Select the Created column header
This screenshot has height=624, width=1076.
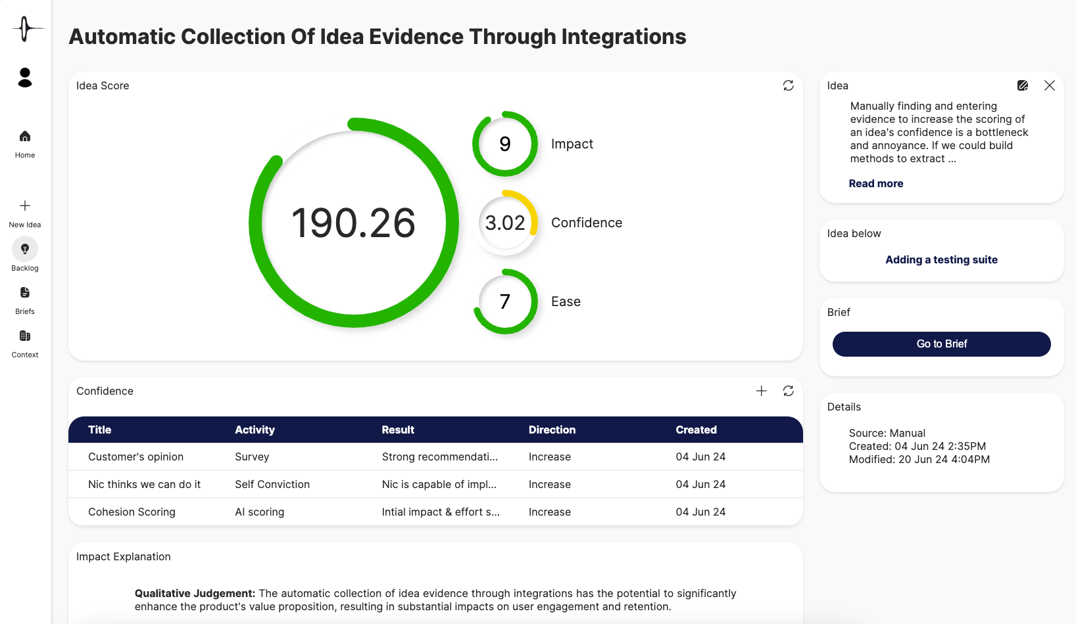(696, 430)
